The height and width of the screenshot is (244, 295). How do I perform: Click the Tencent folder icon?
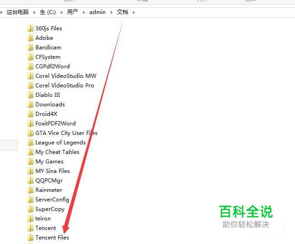tap(30, 228)
